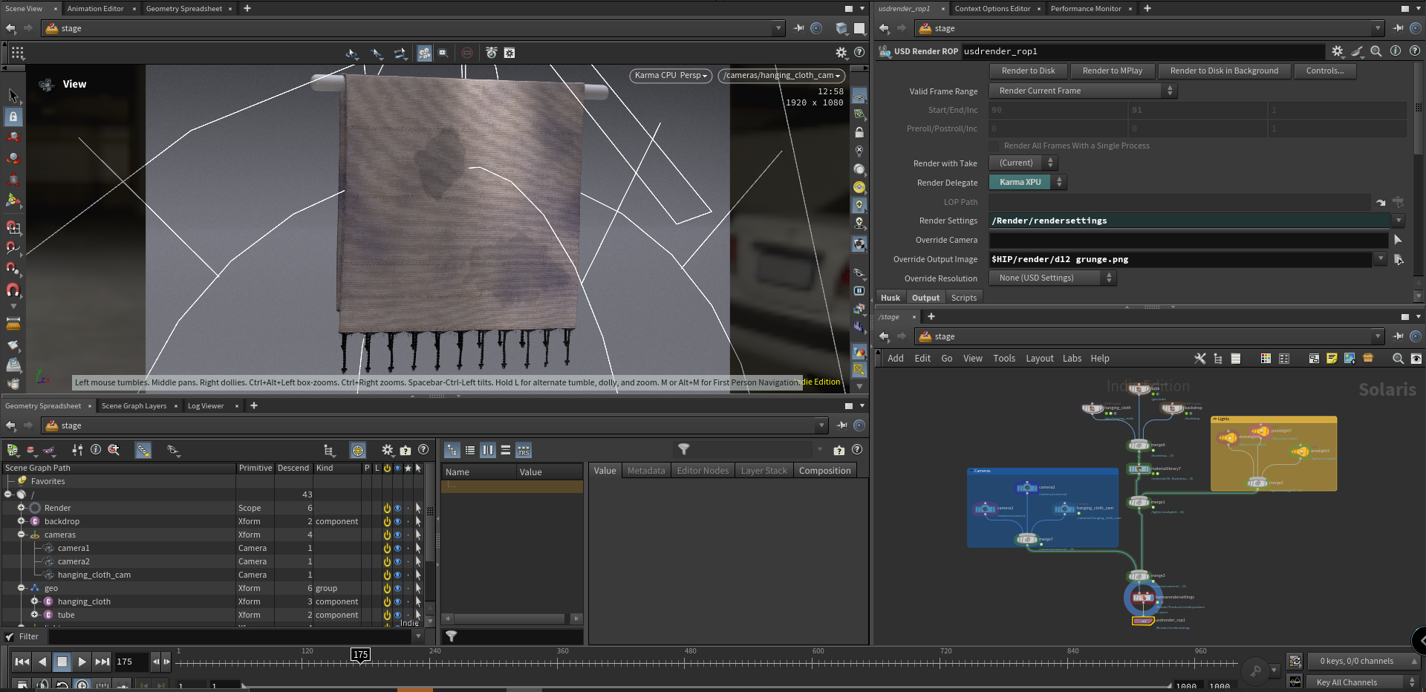
Task: Click the viewport display options gear icon
Action: (841, 53)
